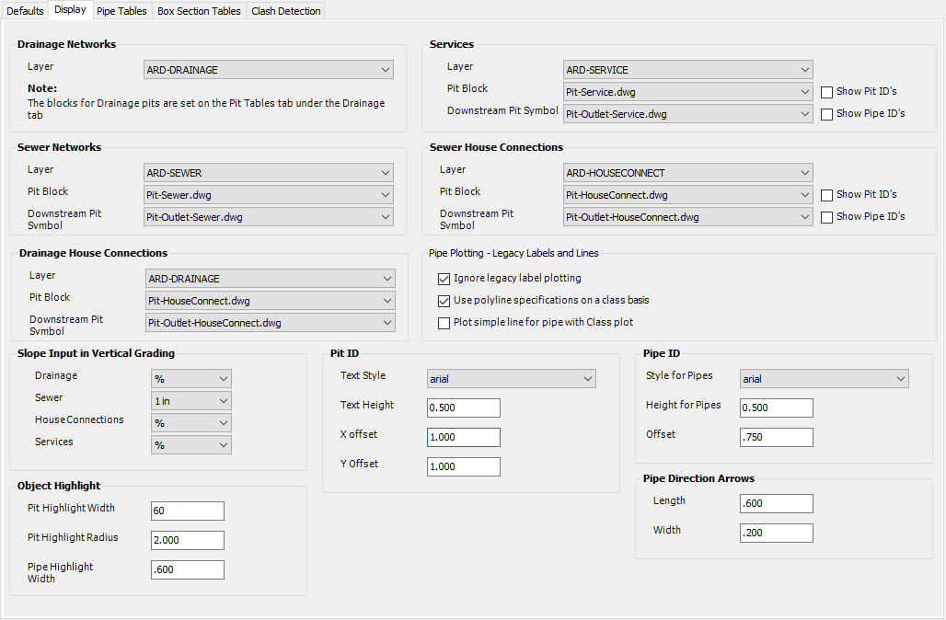The image size is (946, 620).
Task: Open Sewer House Connections Pit-Outlet-HouseConnect.dwg dropdown
Action: [x=687, y=217]
